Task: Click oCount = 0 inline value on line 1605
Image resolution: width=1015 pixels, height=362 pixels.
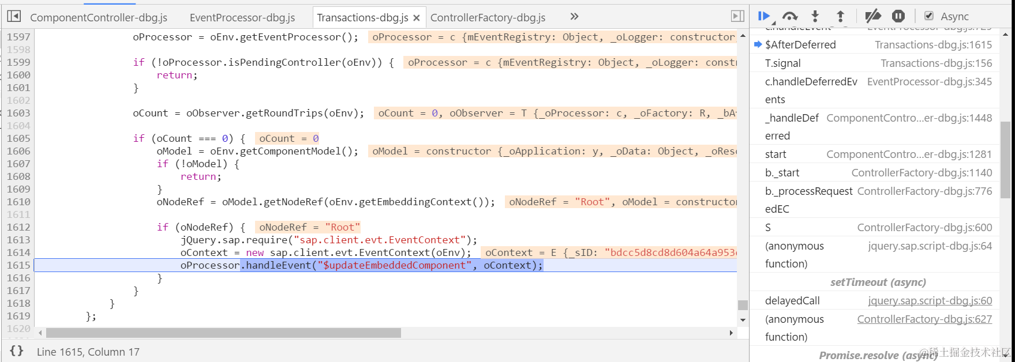Action: point(289,138)
